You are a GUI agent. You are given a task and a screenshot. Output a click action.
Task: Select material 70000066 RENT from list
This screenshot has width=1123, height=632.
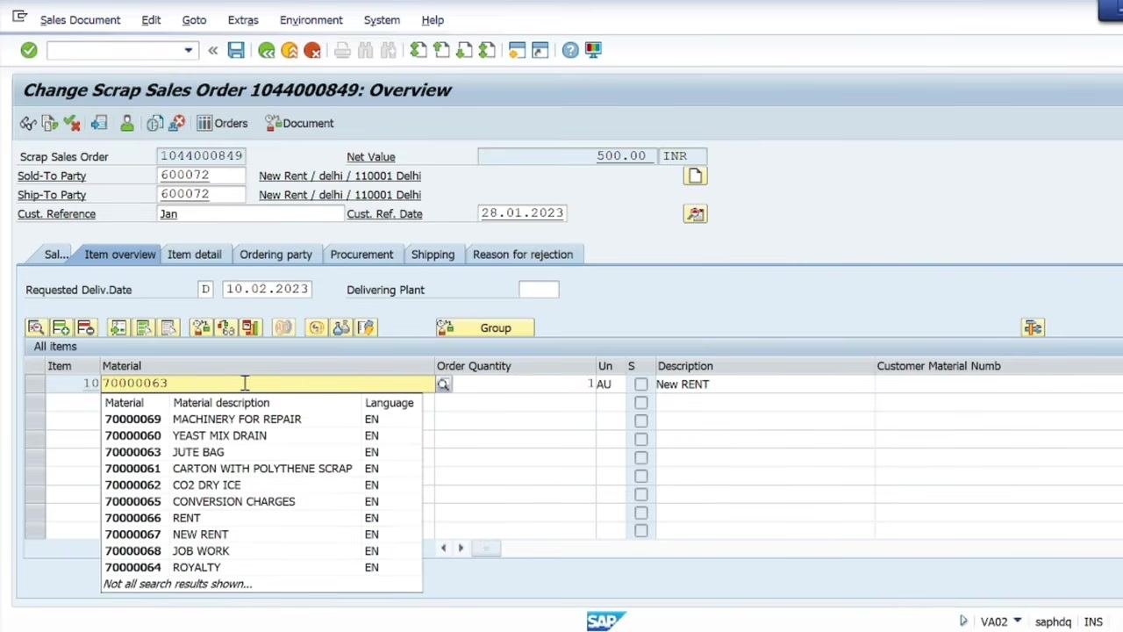pyautogui.click(x=261, y=518)
